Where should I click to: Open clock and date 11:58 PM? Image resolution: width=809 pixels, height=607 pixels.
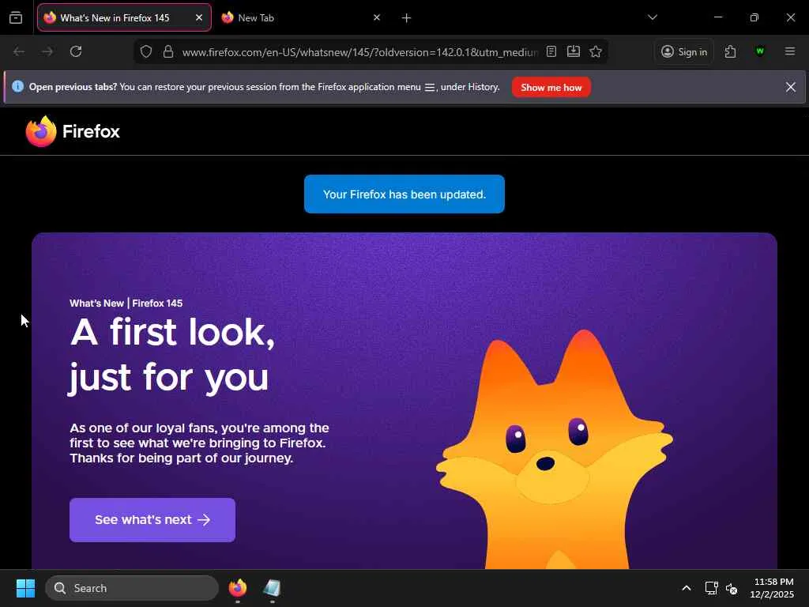coord(772,588)
